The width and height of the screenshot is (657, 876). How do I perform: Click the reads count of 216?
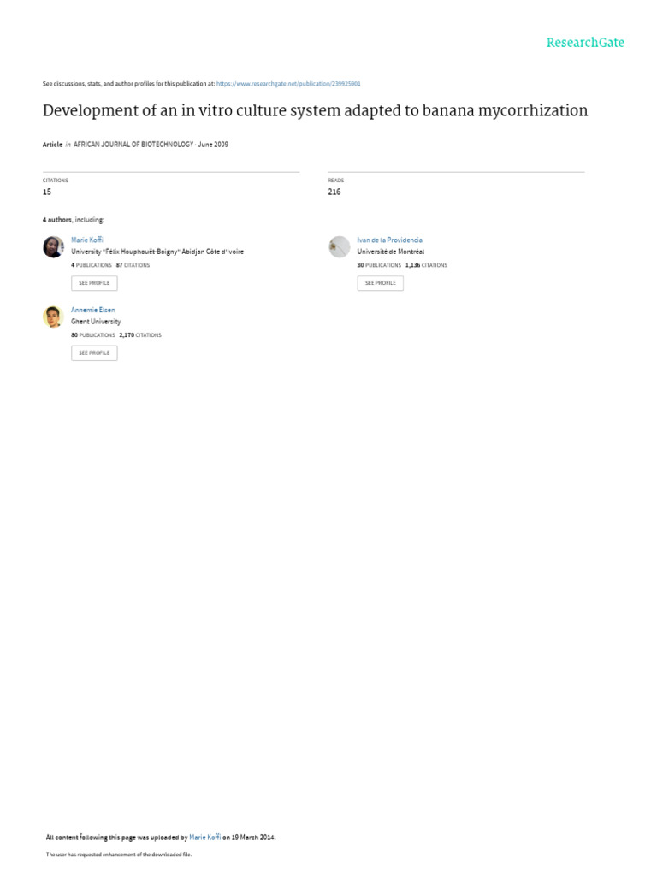pos(334,192)
